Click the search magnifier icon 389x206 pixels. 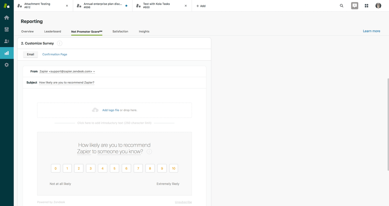(x=342, y=6)
